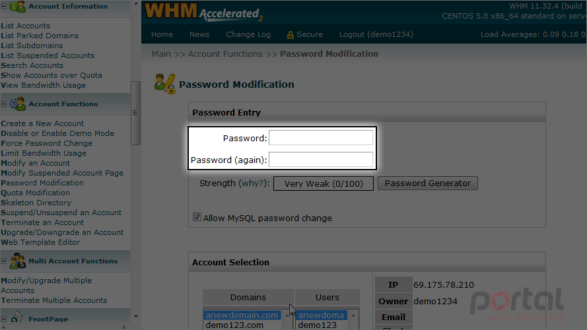Click the Secure padlock icon
Image resolution: width=587 pixels, height=330 pixels.
pyautogui.click(x=290, y=35)
